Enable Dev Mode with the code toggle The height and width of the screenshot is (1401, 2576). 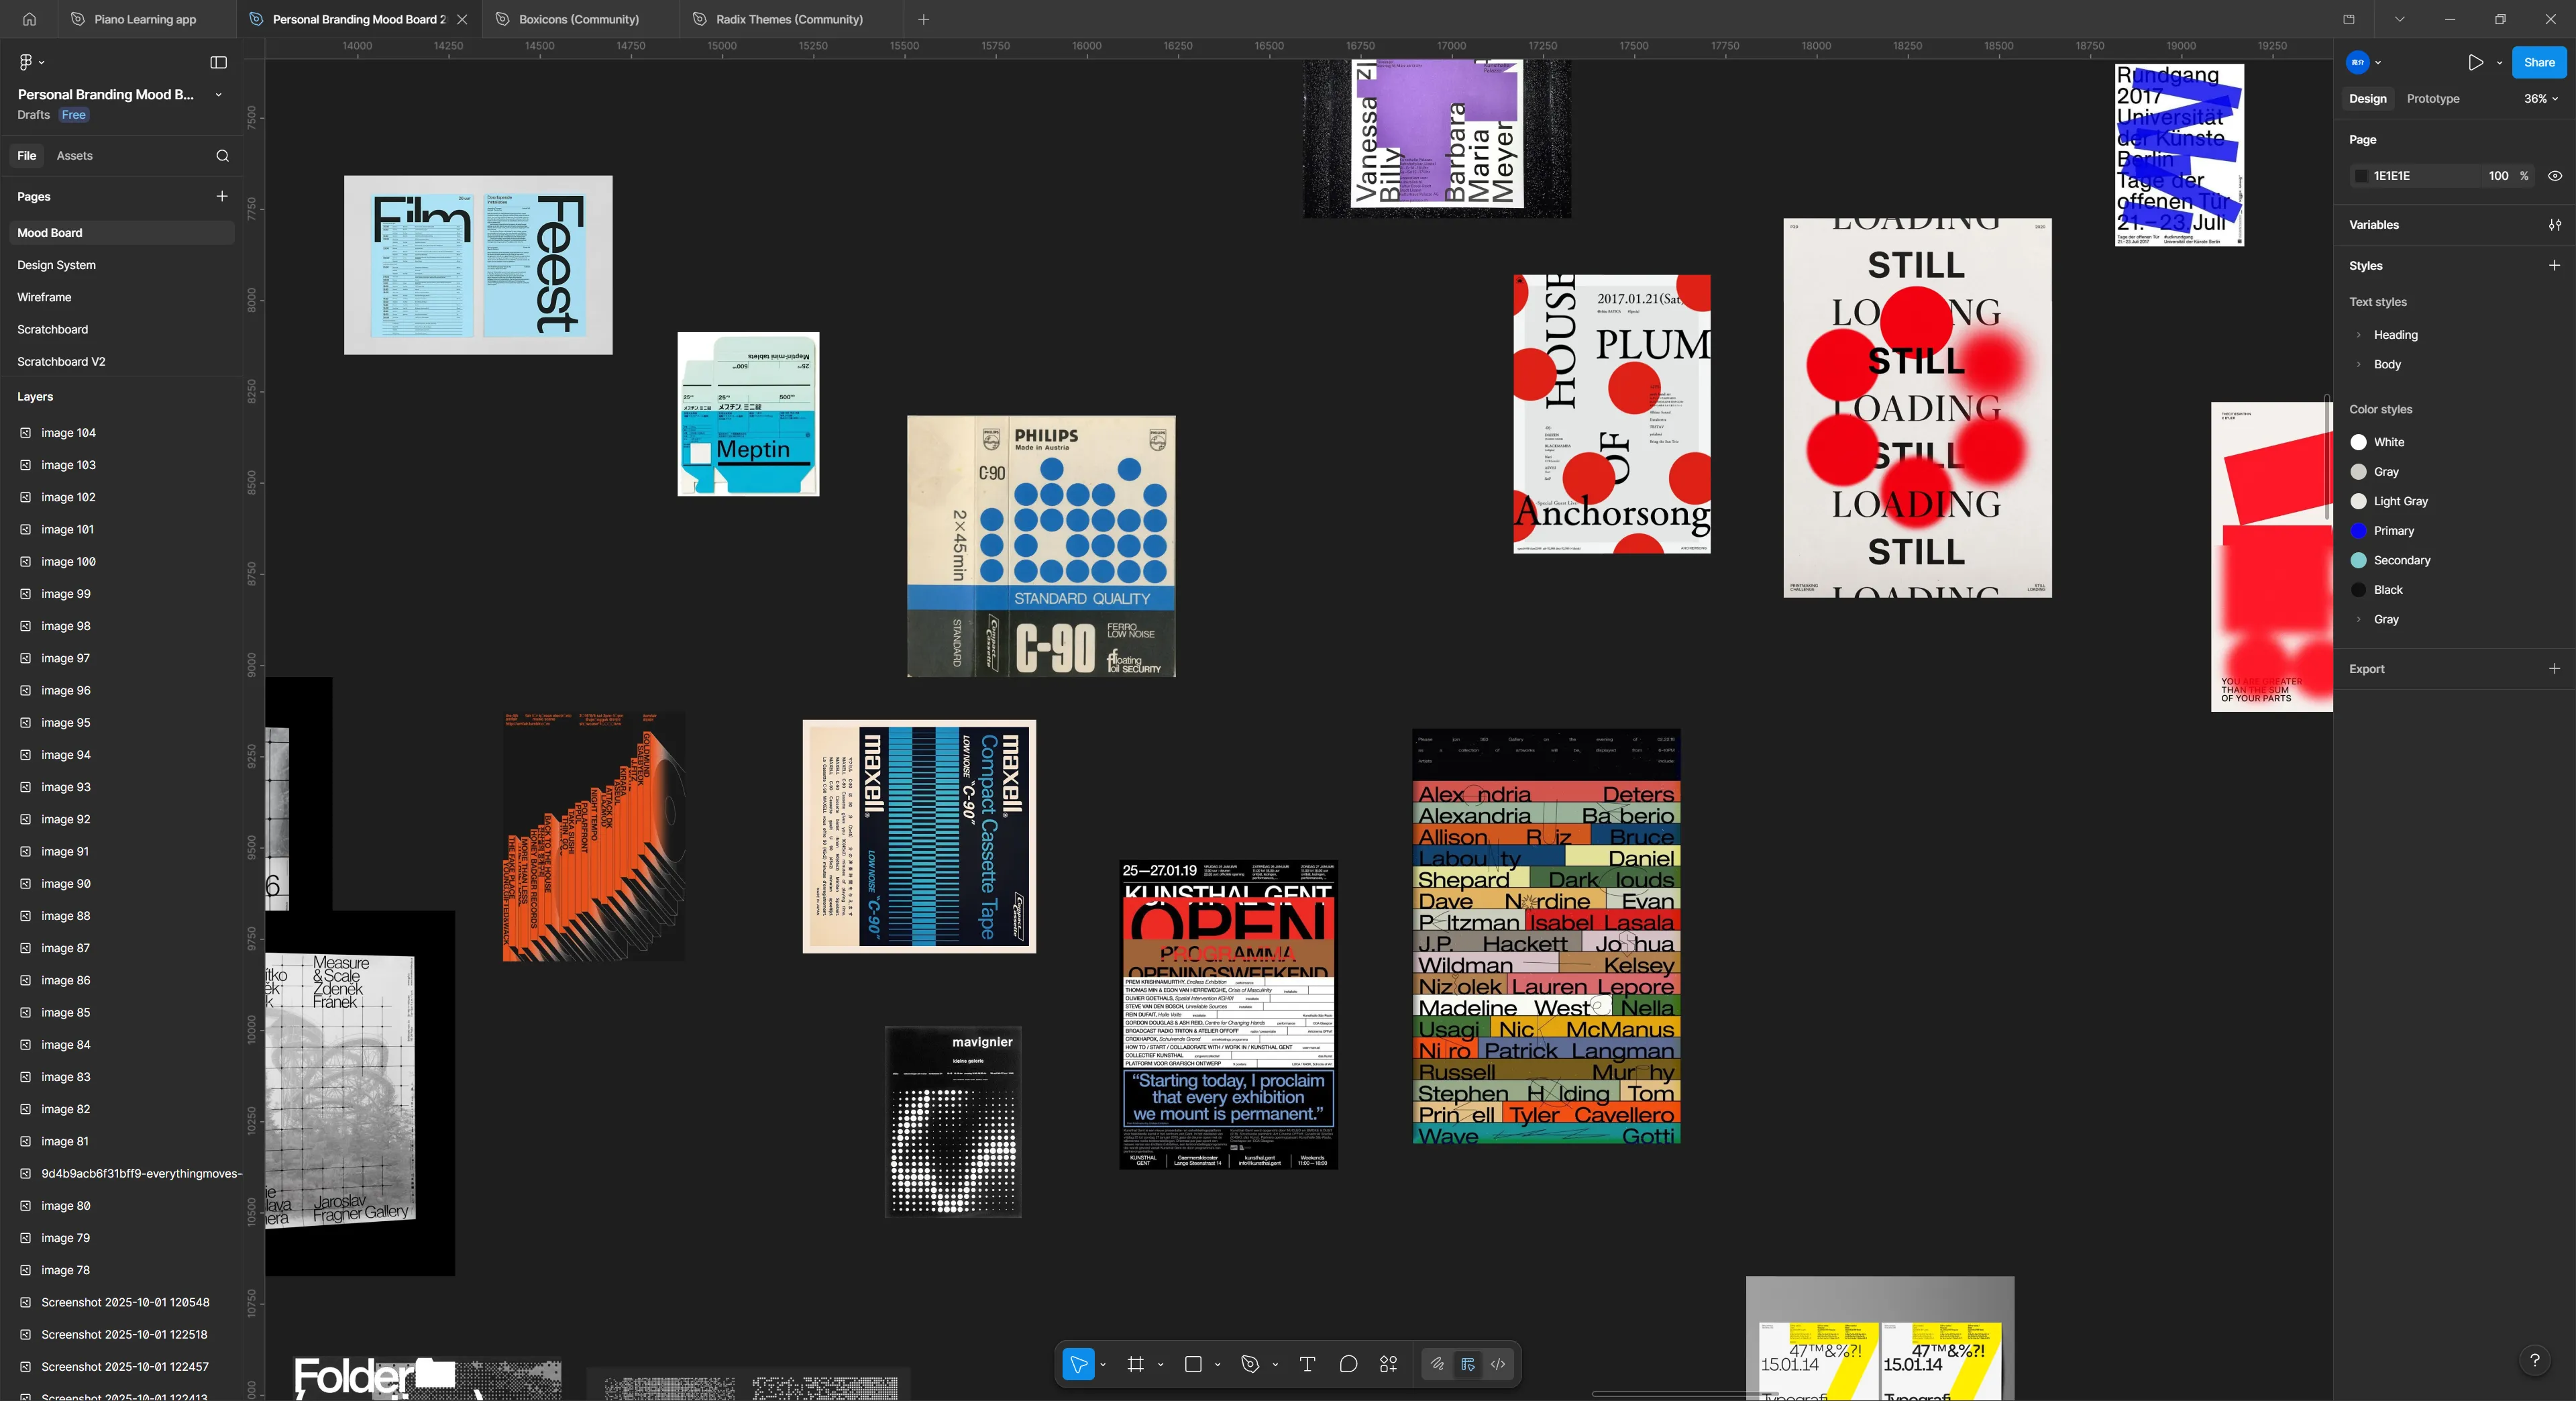coord(1497,1363)
